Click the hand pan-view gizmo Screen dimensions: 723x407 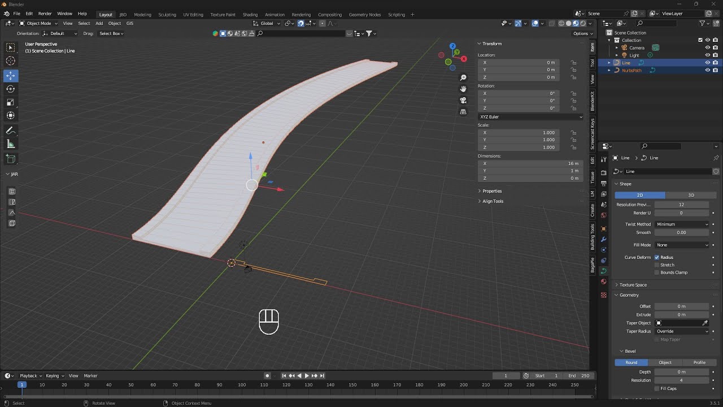coord(463,89)
